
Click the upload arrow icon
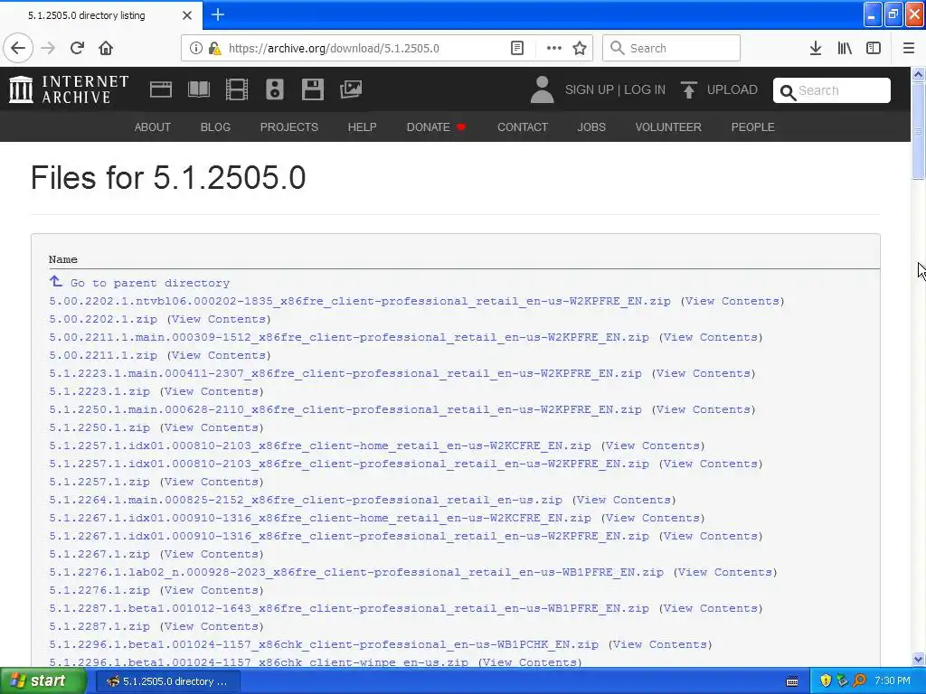coord(688,89)
